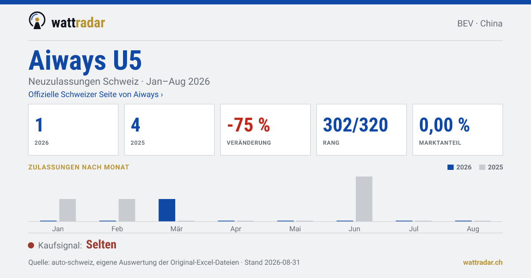Click the blue March 2026 bar
The image size is (531, 278).
[167, 210]
